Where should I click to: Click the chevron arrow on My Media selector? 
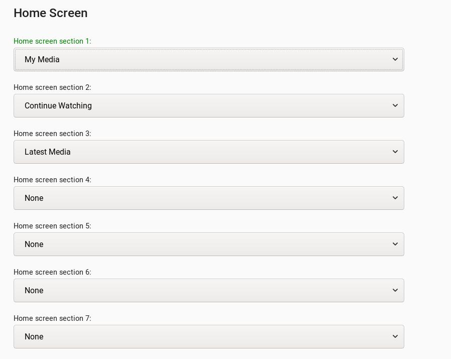(x=395, y=59)
